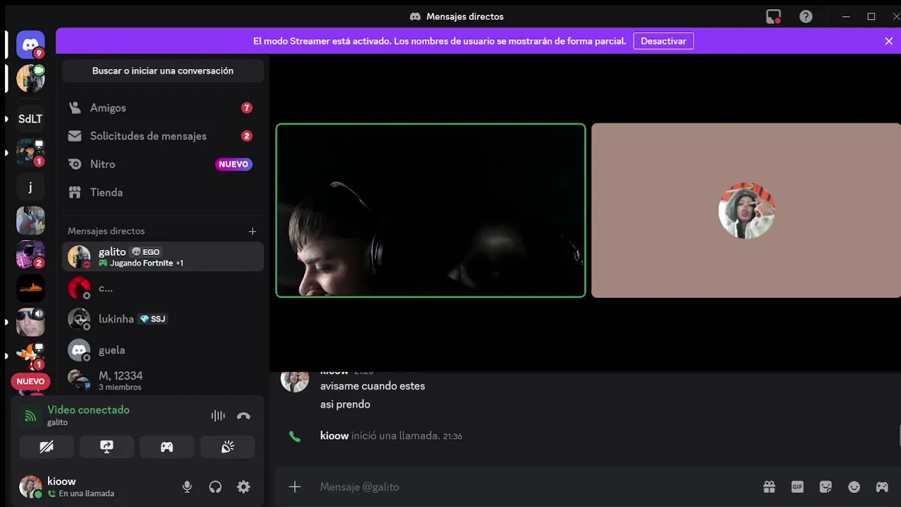Image resolution: width=901 pixels, height=507 pixels.
Task: Deafen with headphones icon
Action: point(215,487)
